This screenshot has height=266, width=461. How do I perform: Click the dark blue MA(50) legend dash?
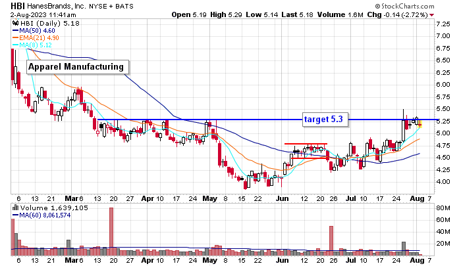[x=16, y=30]
